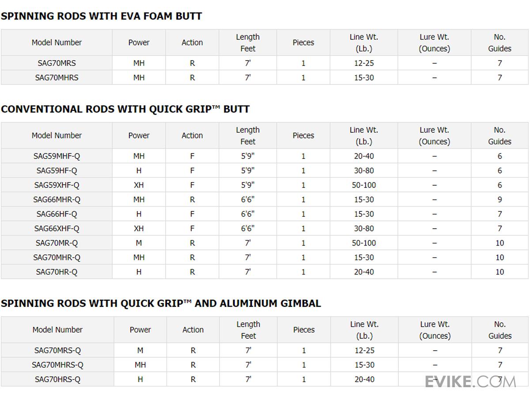Select the SAG70MRS-Q model number
This screenshot has height=398, width=530.
coord(57,350)
